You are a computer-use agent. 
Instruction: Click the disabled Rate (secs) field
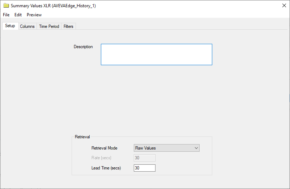pyautogui.click(x=144, y=158)
